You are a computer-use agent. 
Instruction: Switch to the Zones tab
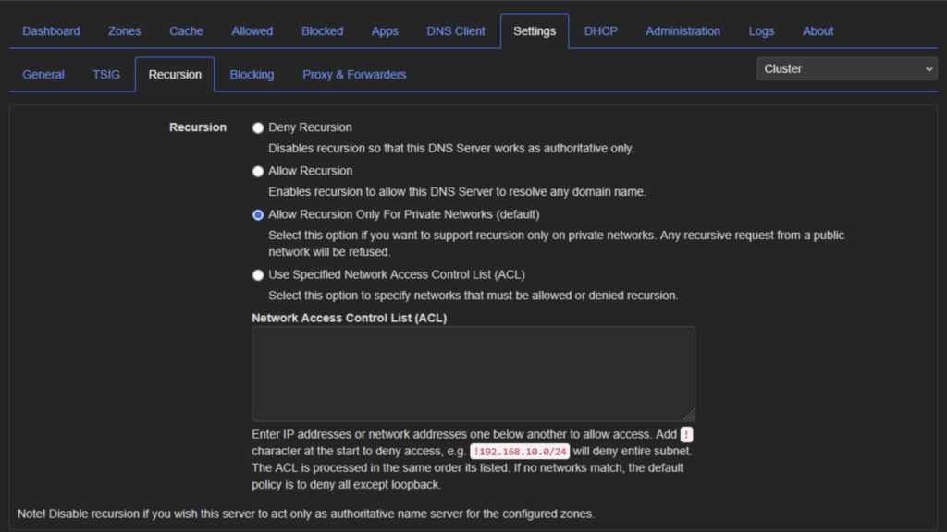(x=125, y=30)
